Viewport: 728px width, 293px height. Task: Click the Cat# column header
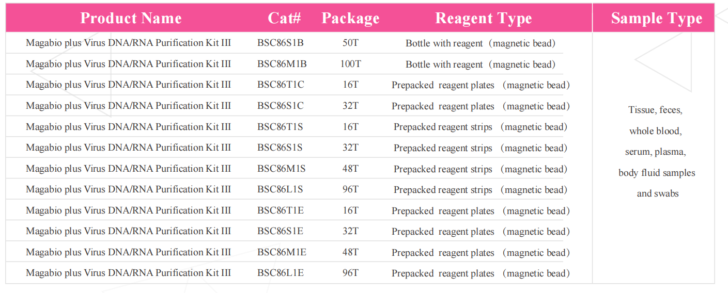[x=284, y=18]
